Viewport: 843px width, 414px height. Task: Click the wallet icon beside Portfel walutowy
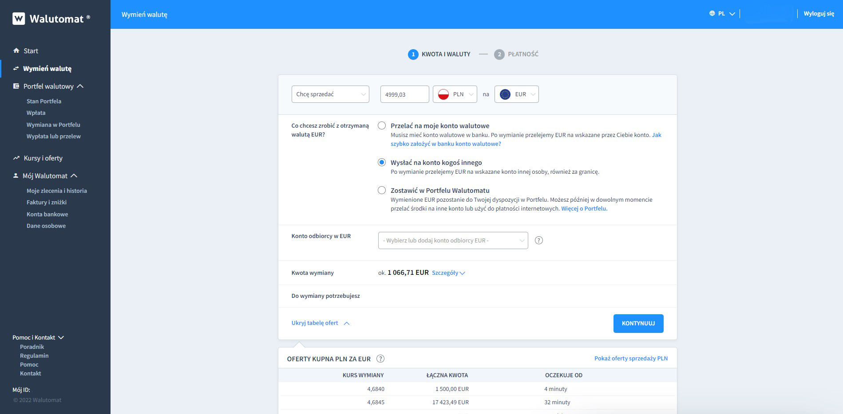click(x=16, y=86)
